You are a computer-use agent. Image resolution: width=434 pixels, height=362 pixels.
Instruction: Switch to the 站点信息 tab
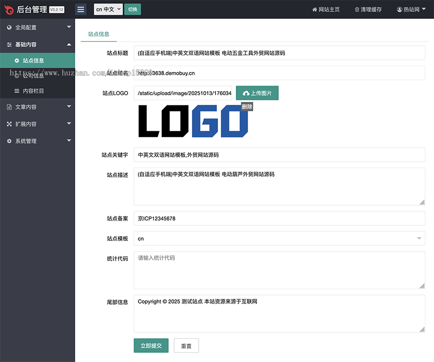(x=99, y=34)
